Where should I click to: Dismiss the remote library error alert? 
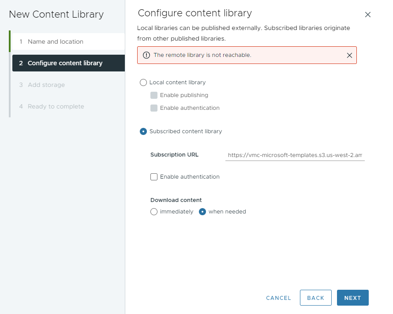[349, 55]
